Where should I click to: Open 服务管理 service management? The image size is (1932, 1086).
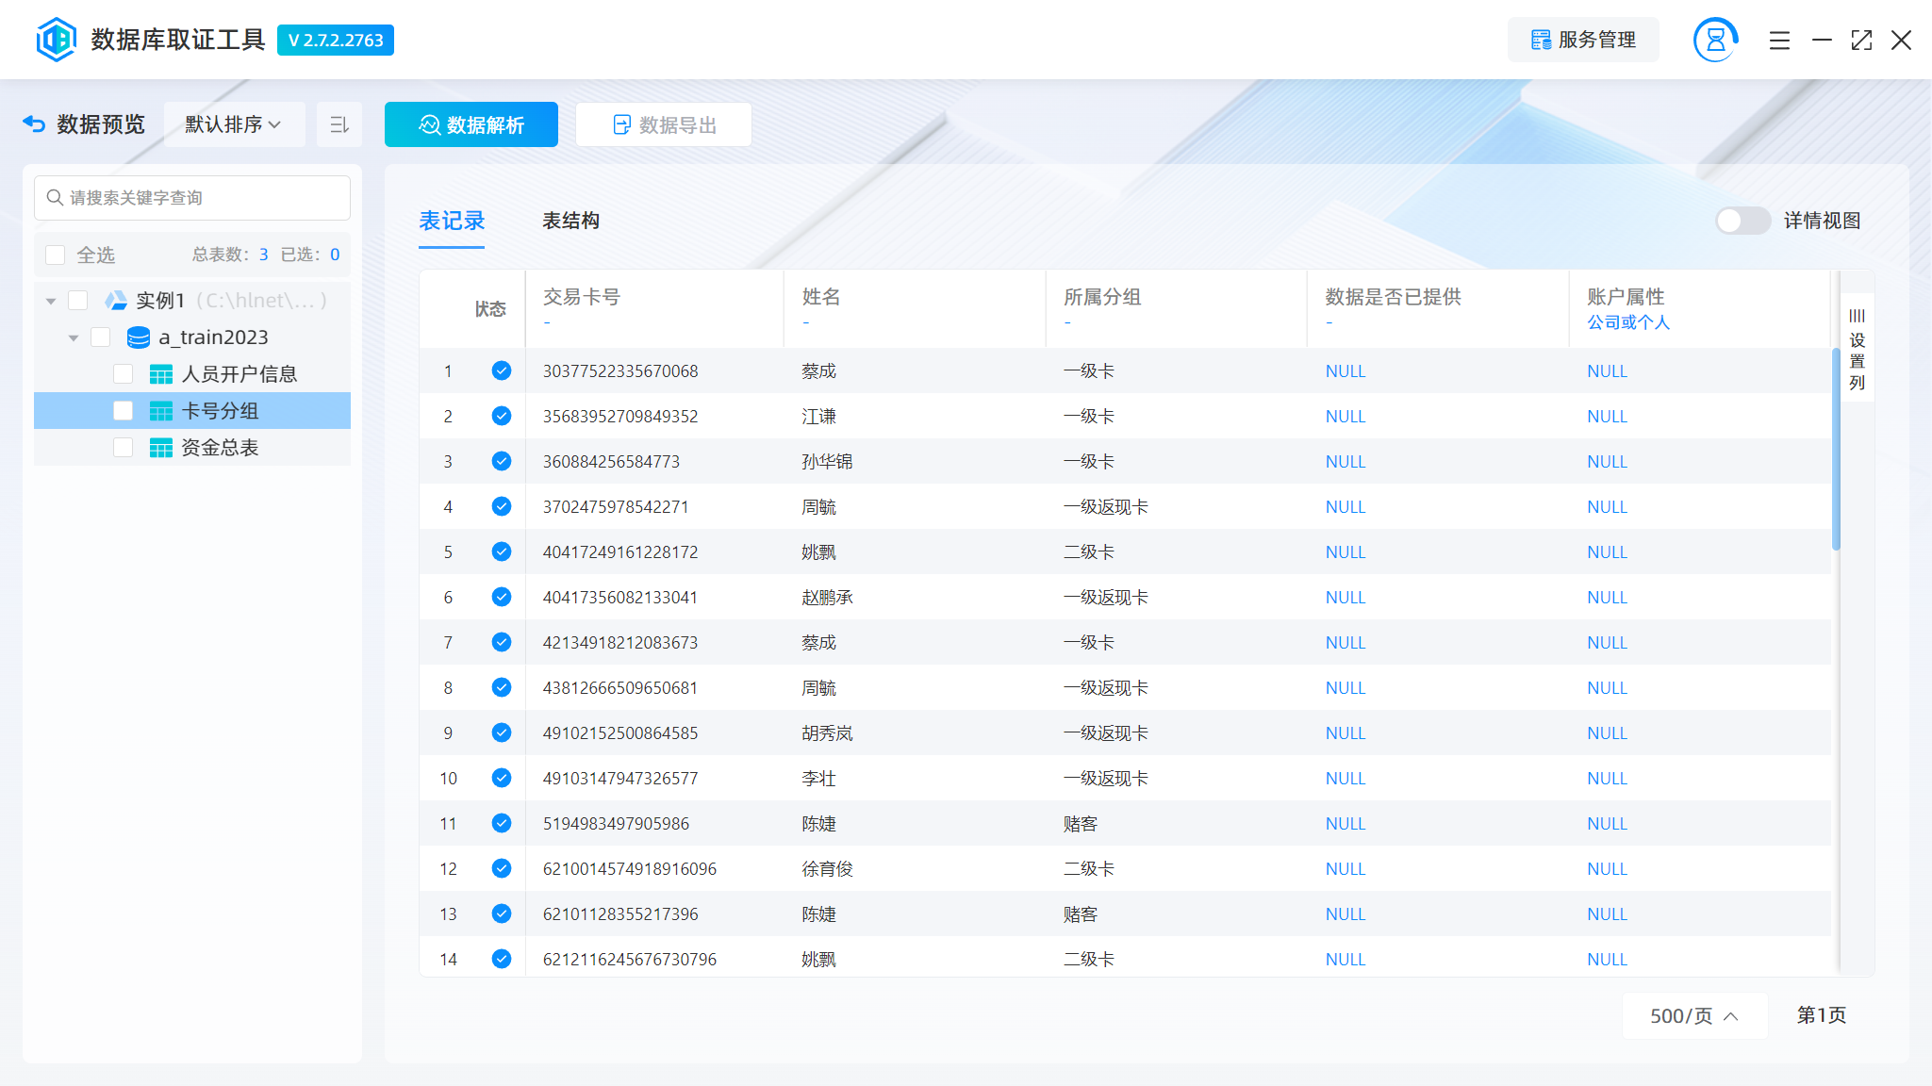[1583, 40]
